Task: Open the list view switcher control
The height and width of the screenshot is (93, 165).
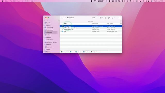Action: [94, 18]
